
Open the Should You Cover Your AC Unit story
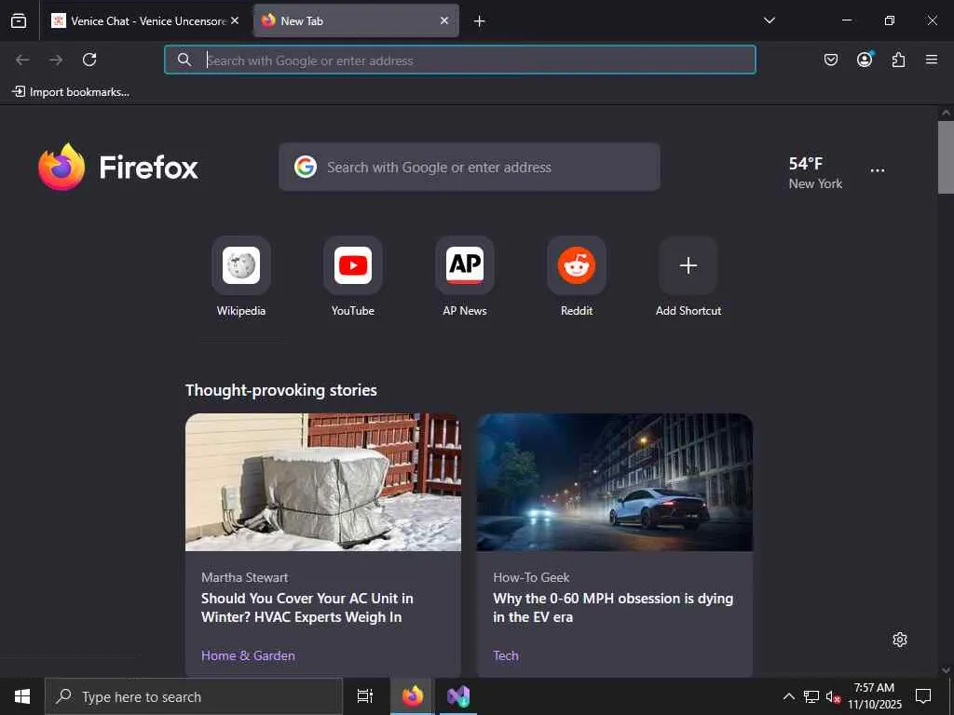[x=307, y=607]
